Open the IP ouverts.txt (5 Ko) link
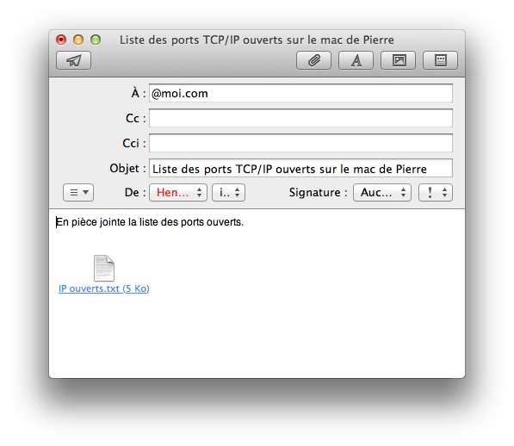This screenshot has height=446, width=514. 104,288
